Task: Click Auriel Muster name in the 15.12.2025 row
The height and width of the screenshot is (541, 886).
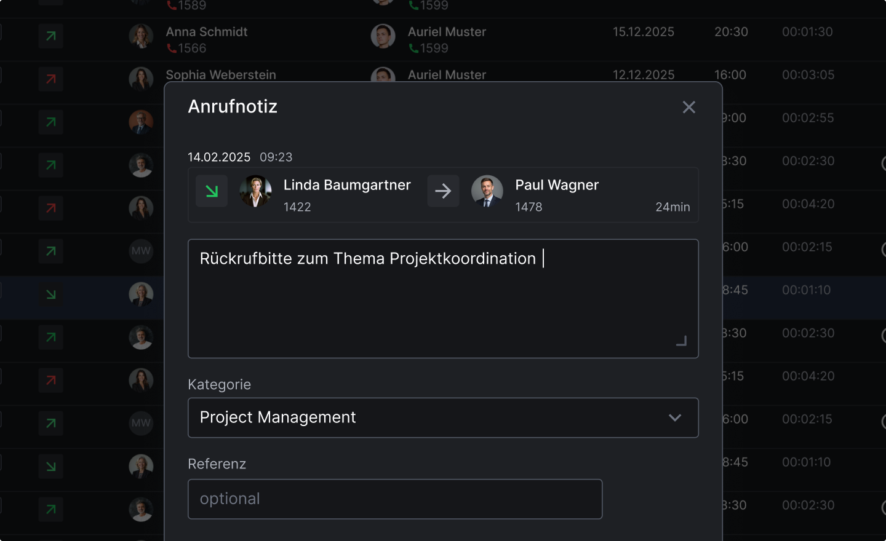Action: pyautogui.click(x=447, y=32)
